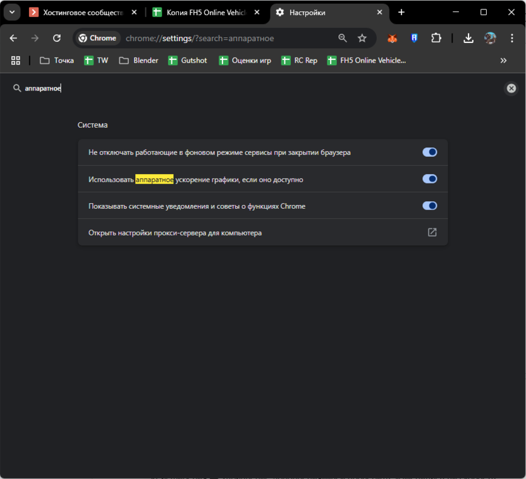
Task: Open the apps grid shortcut
Action: coord(15,60)
